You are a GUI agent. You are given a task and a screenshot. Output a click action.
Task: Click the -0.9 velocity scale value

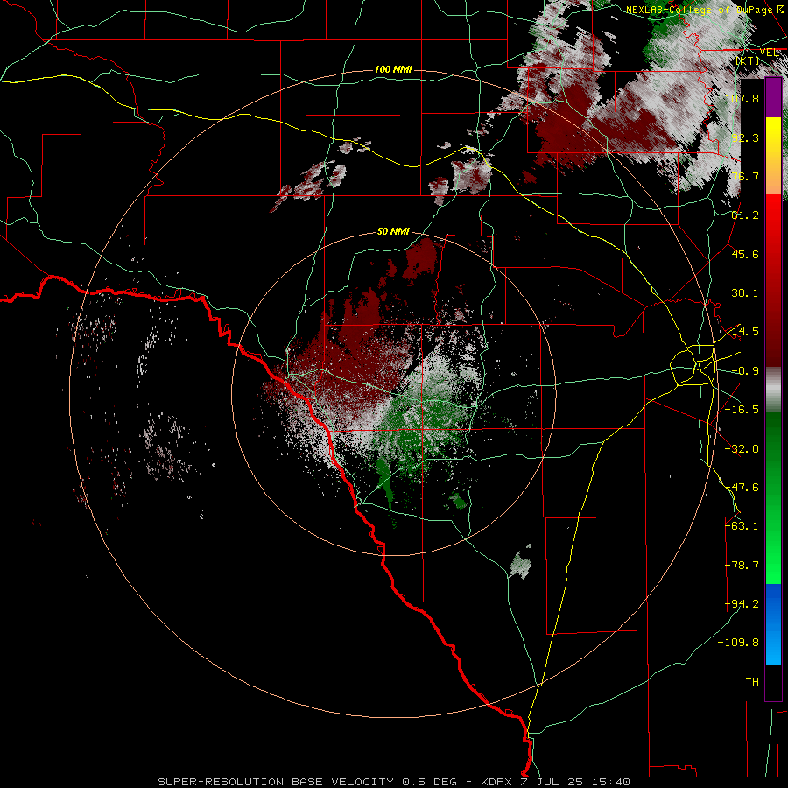(745, 371)
